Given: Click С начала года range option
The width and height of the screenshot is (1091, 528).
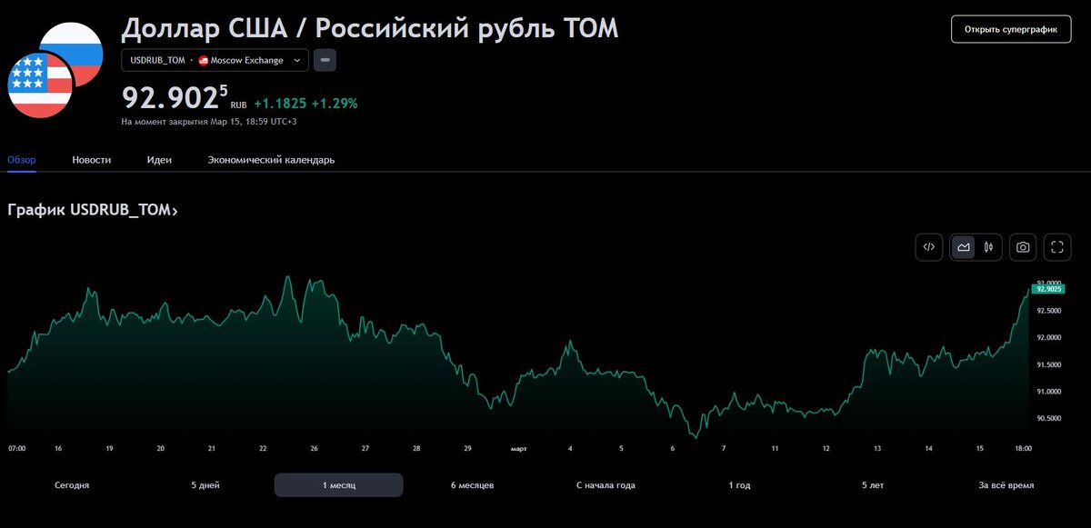Looking at the screenshot, I should click(x=606, y=484).
